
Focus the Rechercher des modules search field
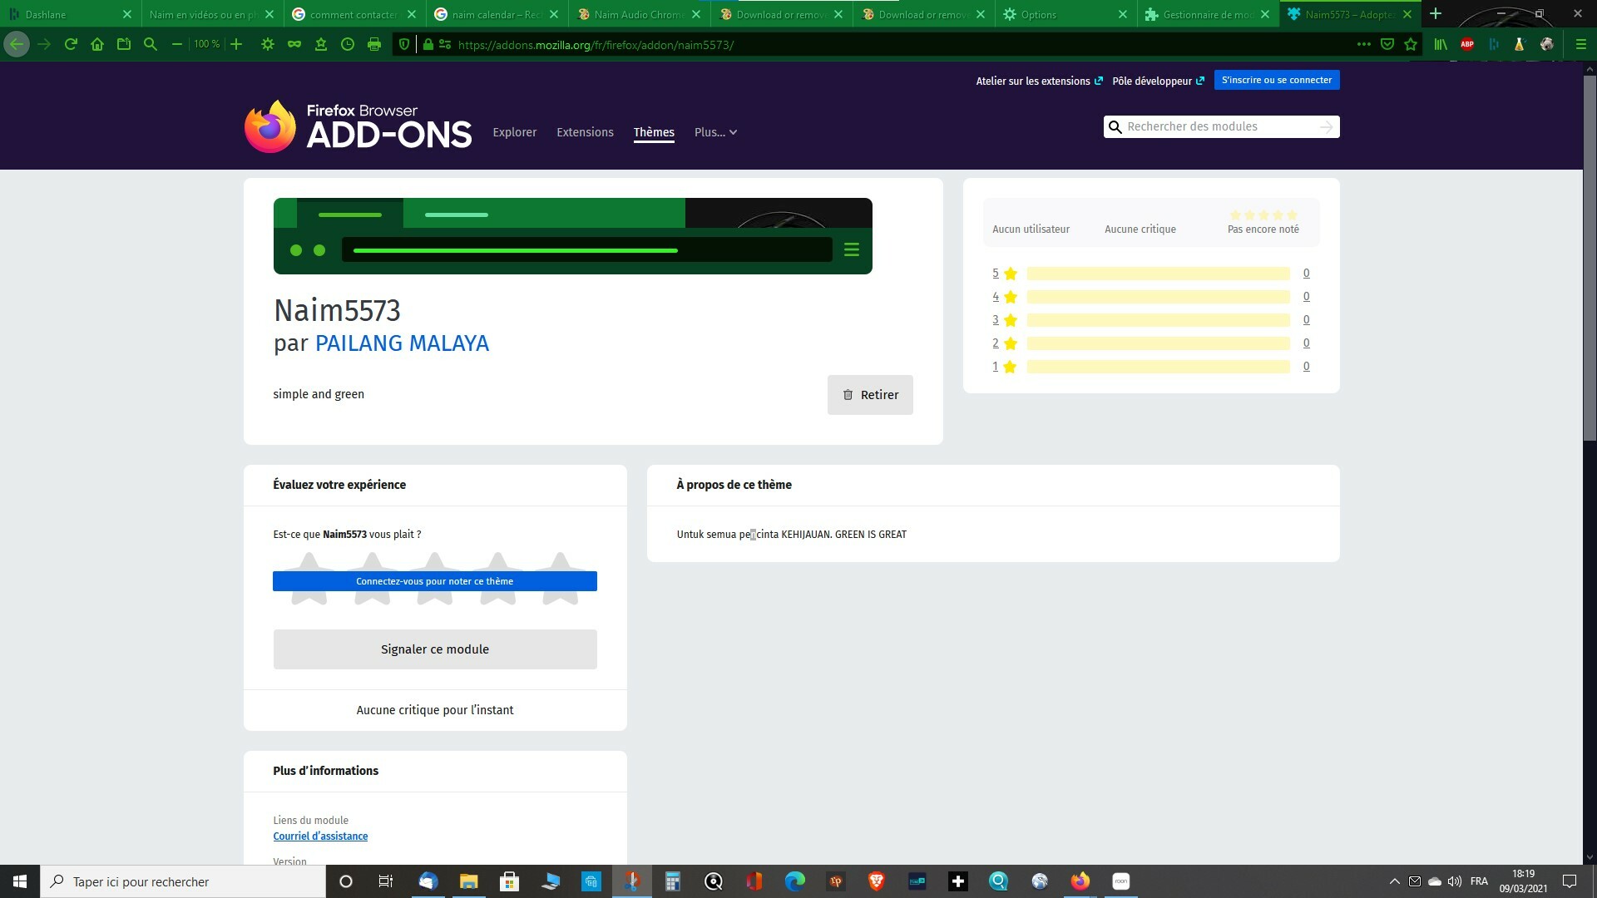pos(1219,126)
